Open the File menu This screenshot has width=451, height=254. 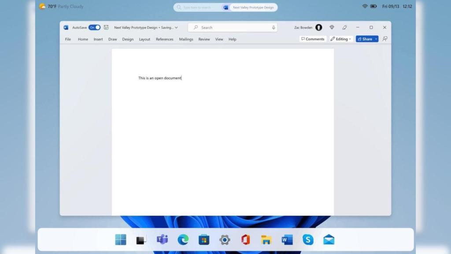pos(68,39)
